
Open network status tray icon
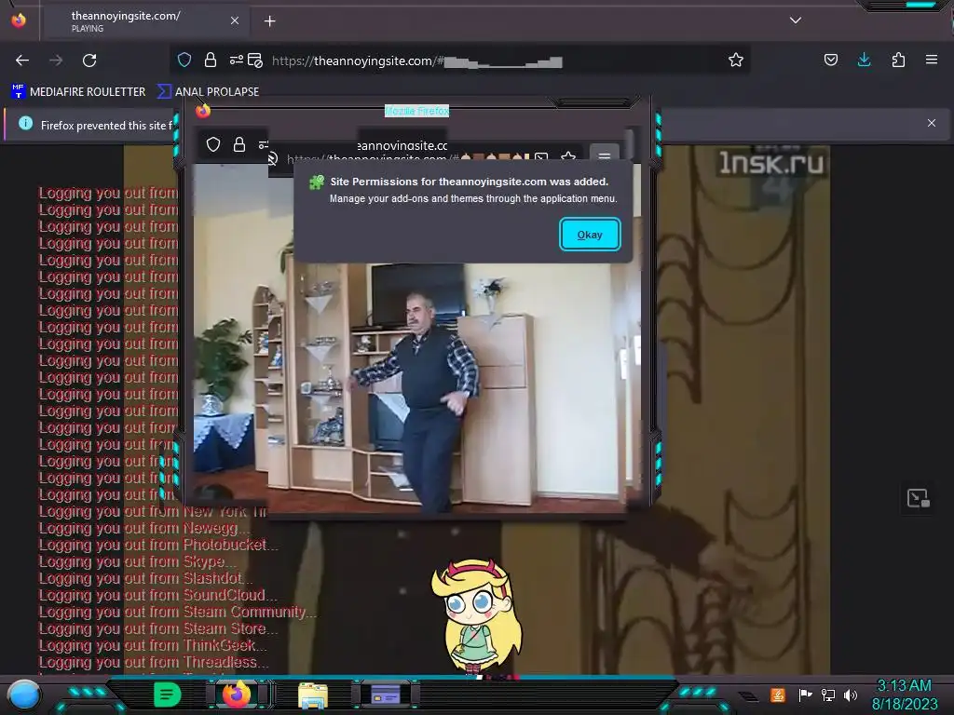(828, 695)
